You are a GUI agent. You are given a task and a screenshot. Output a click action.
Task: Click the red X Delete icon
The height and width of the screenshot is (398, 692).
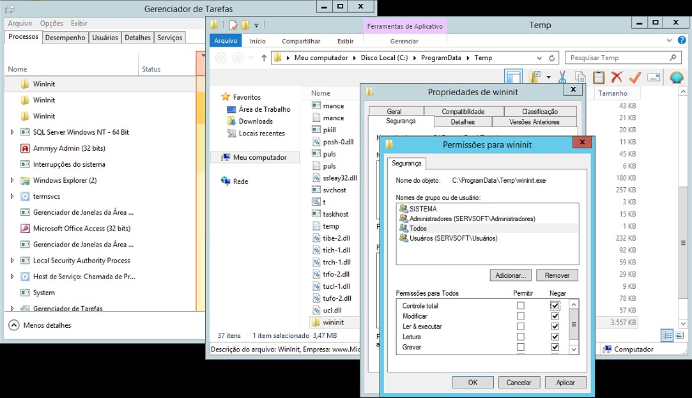tap(617, 77)
